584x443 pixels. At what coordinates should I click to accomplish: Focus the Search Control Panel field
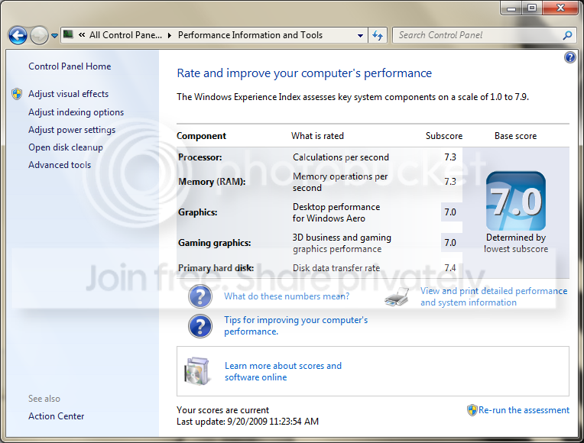pyautogui.click(x=479, y=35)
